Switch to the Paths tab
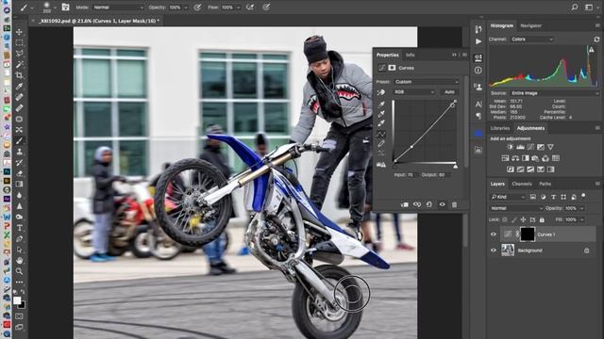This screenshot has width=604, height=339. pyautogui.click(x=545, y=184)
